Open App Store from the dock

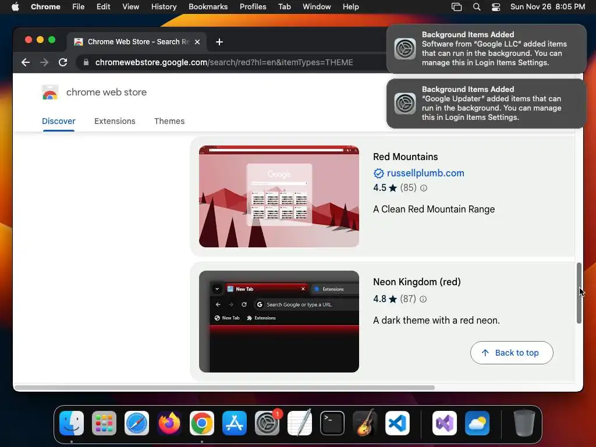235,423
